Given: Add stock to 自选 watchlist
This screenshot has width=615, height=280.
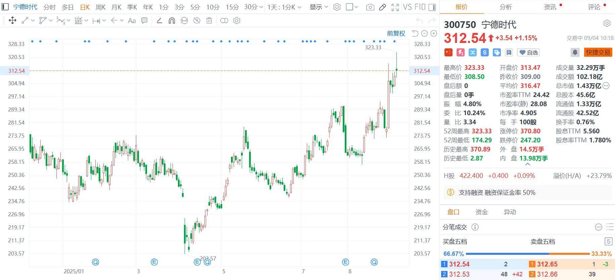Looking at the screenshot, I should [529, 52].
